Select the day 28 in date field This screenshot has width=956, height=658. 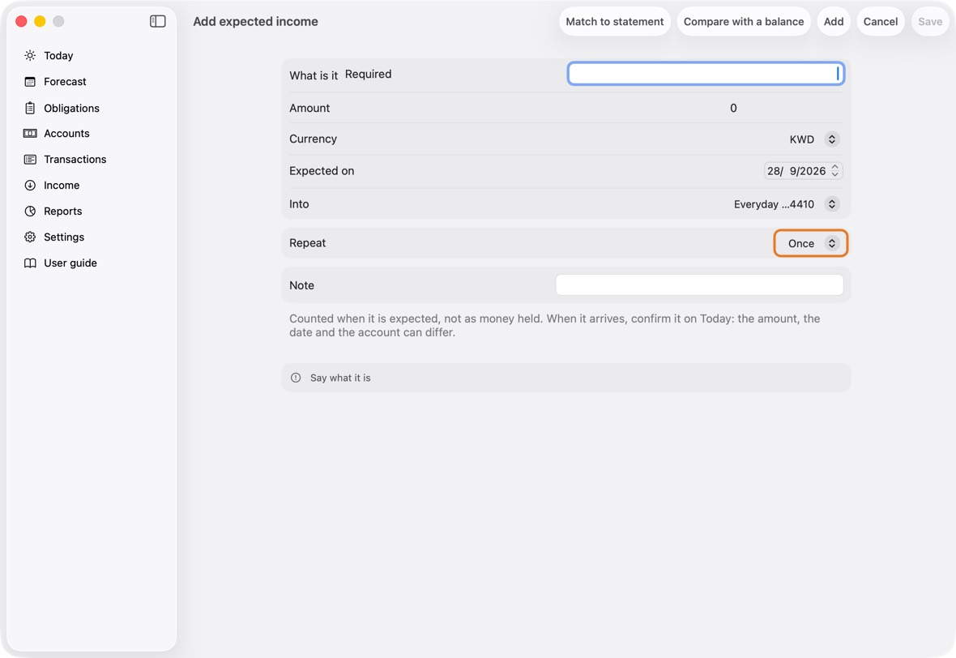[775, 171]
